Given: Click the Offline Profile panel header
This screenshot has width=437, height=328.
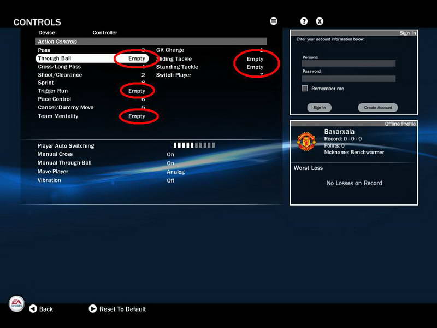Looking at the screenshot, I should [353, 124].
